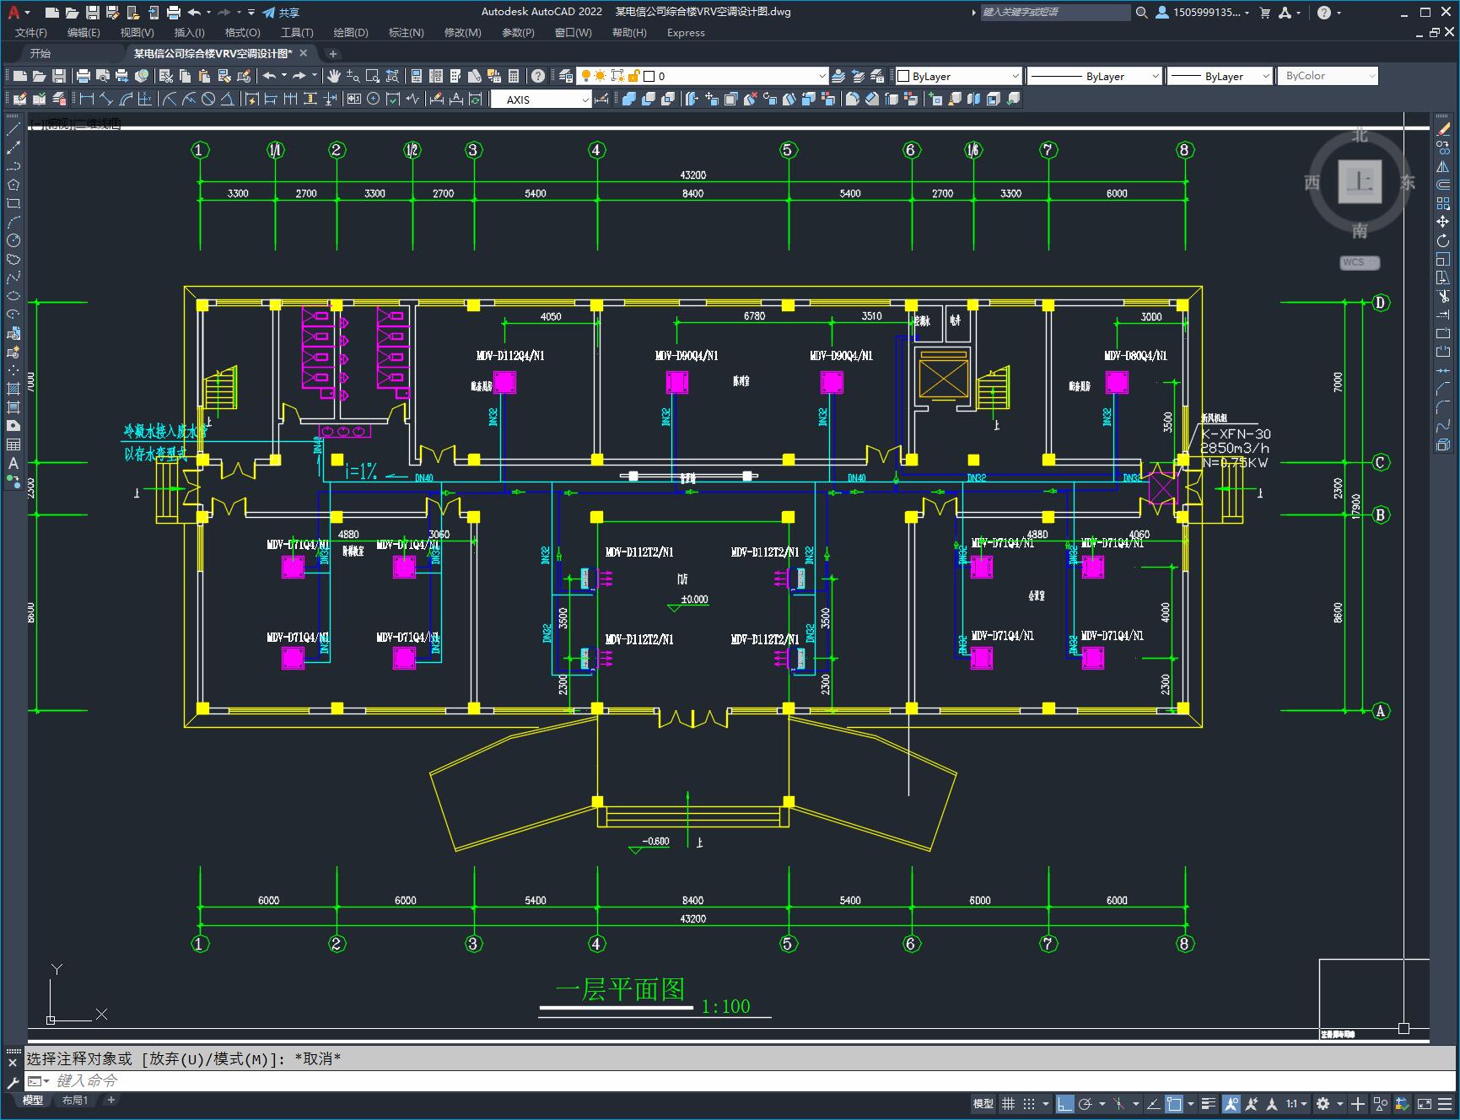The width and height of the screenshot is (1460, 1120).
Task: Add a new drawing tab with plus
Action: click(x=332, y=53)
